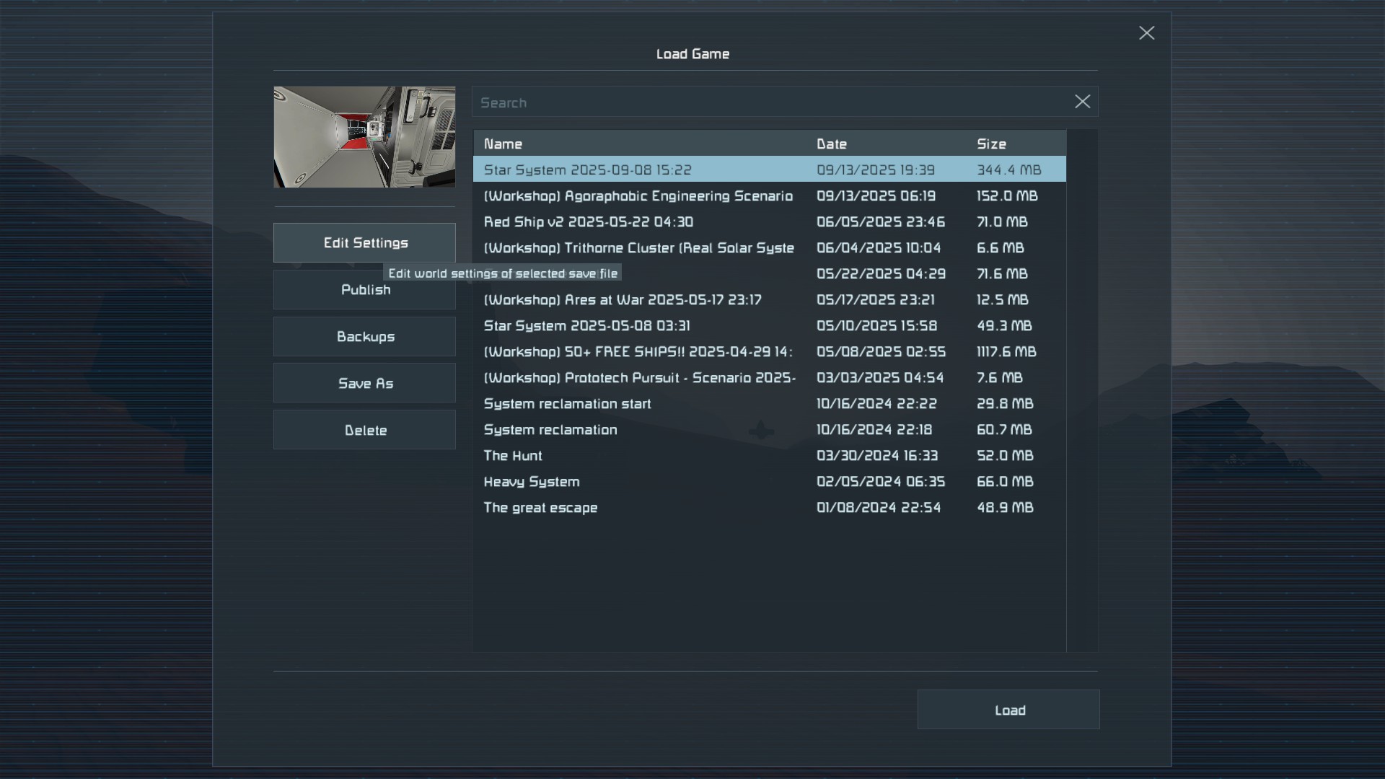Image resolution: width=1385 pixels, height=779 pixels.
Task: Click the Search input field
Action: click(x=772, y=102)
